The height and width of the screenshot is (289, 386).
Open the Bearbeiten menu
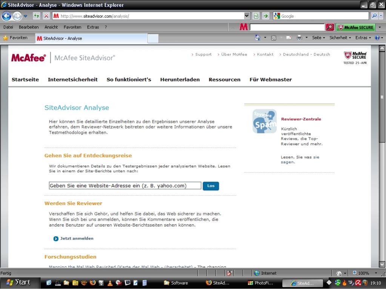29,27
